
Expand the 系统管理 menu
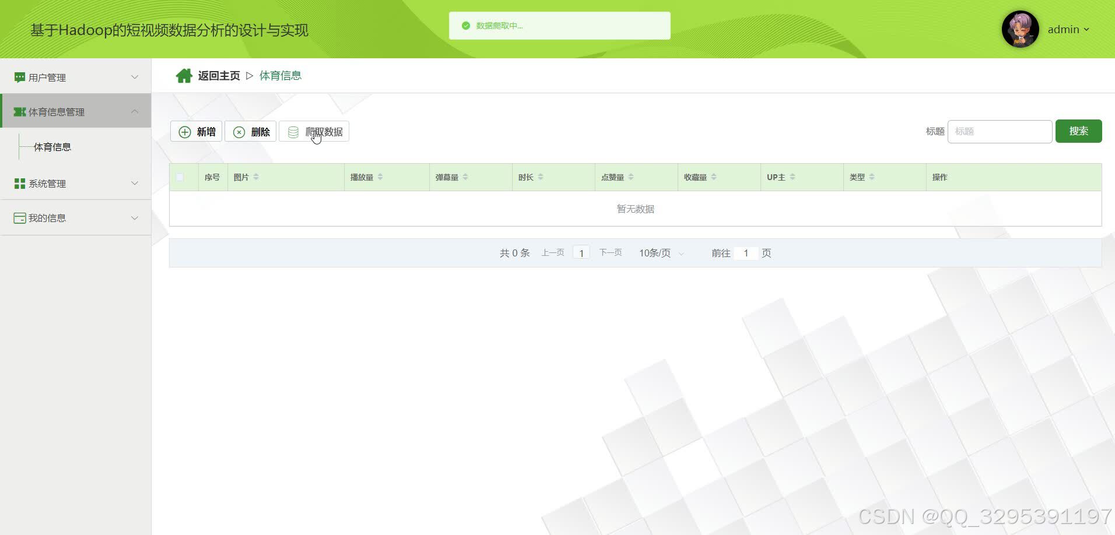pyautogui.click(x=76, y=183)
